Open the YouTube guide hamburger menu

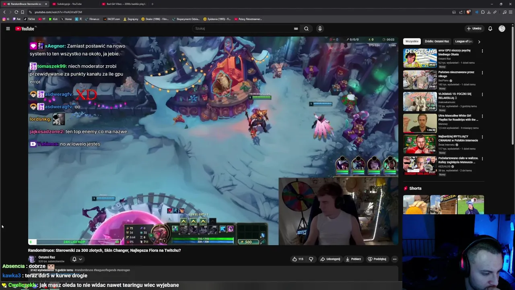click(x=8, y=29)
